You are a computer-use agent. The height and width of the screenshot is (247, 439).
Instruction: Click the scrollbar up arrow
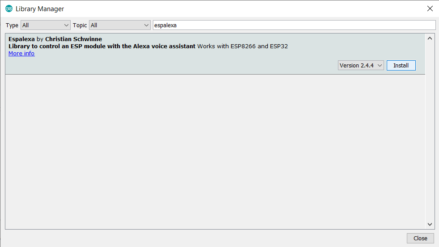coord(430,38)
